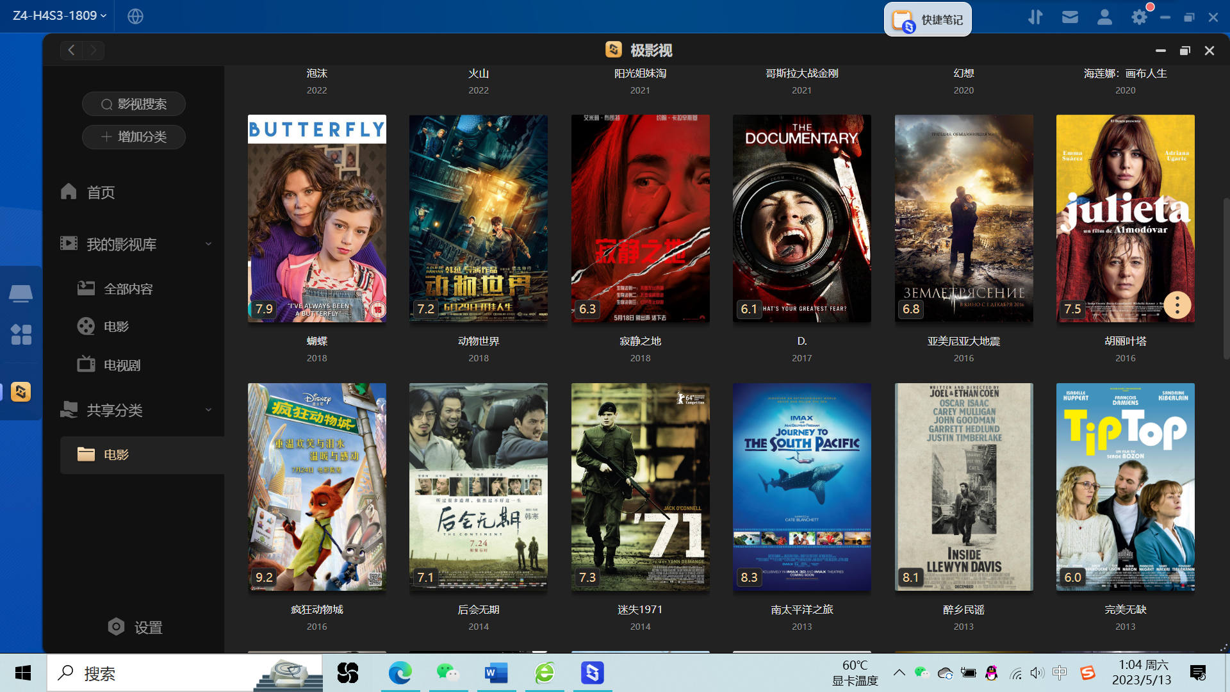The width and height of the screenshot is (1230, 692).
Task: Click the transfer arrows icon in top bar
Action: (x=1035, y=17)
